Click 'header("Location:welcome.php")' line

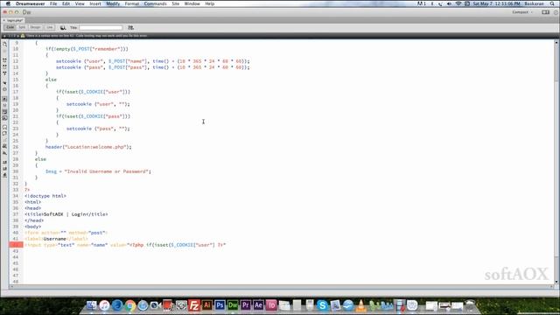pos(88,147)
